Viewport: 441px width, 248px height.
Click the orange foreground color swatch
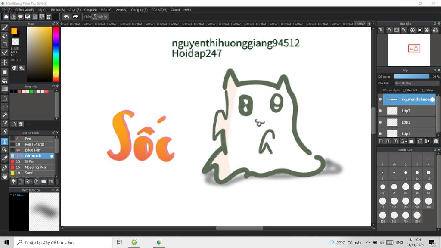pos(14,31)
